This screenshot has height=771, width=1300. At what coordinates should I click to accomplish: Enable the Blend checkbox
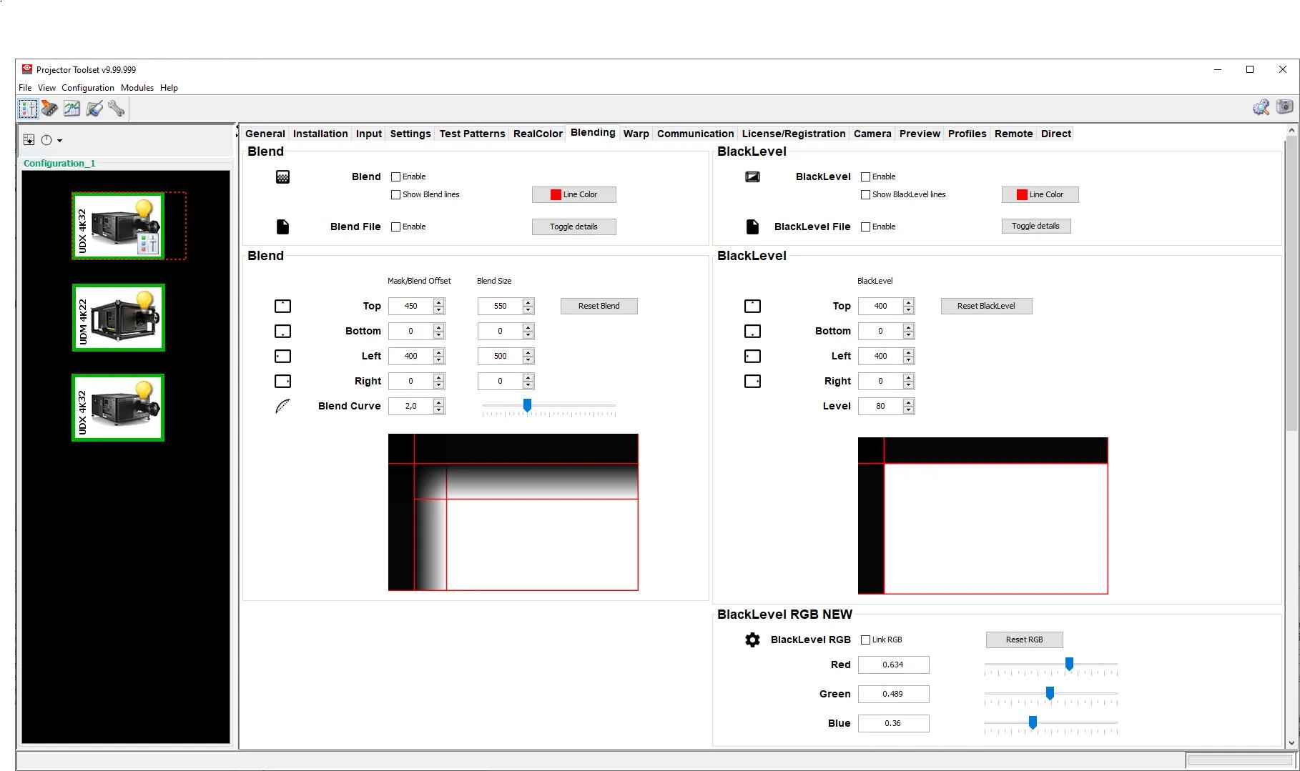tap(395, 176)
